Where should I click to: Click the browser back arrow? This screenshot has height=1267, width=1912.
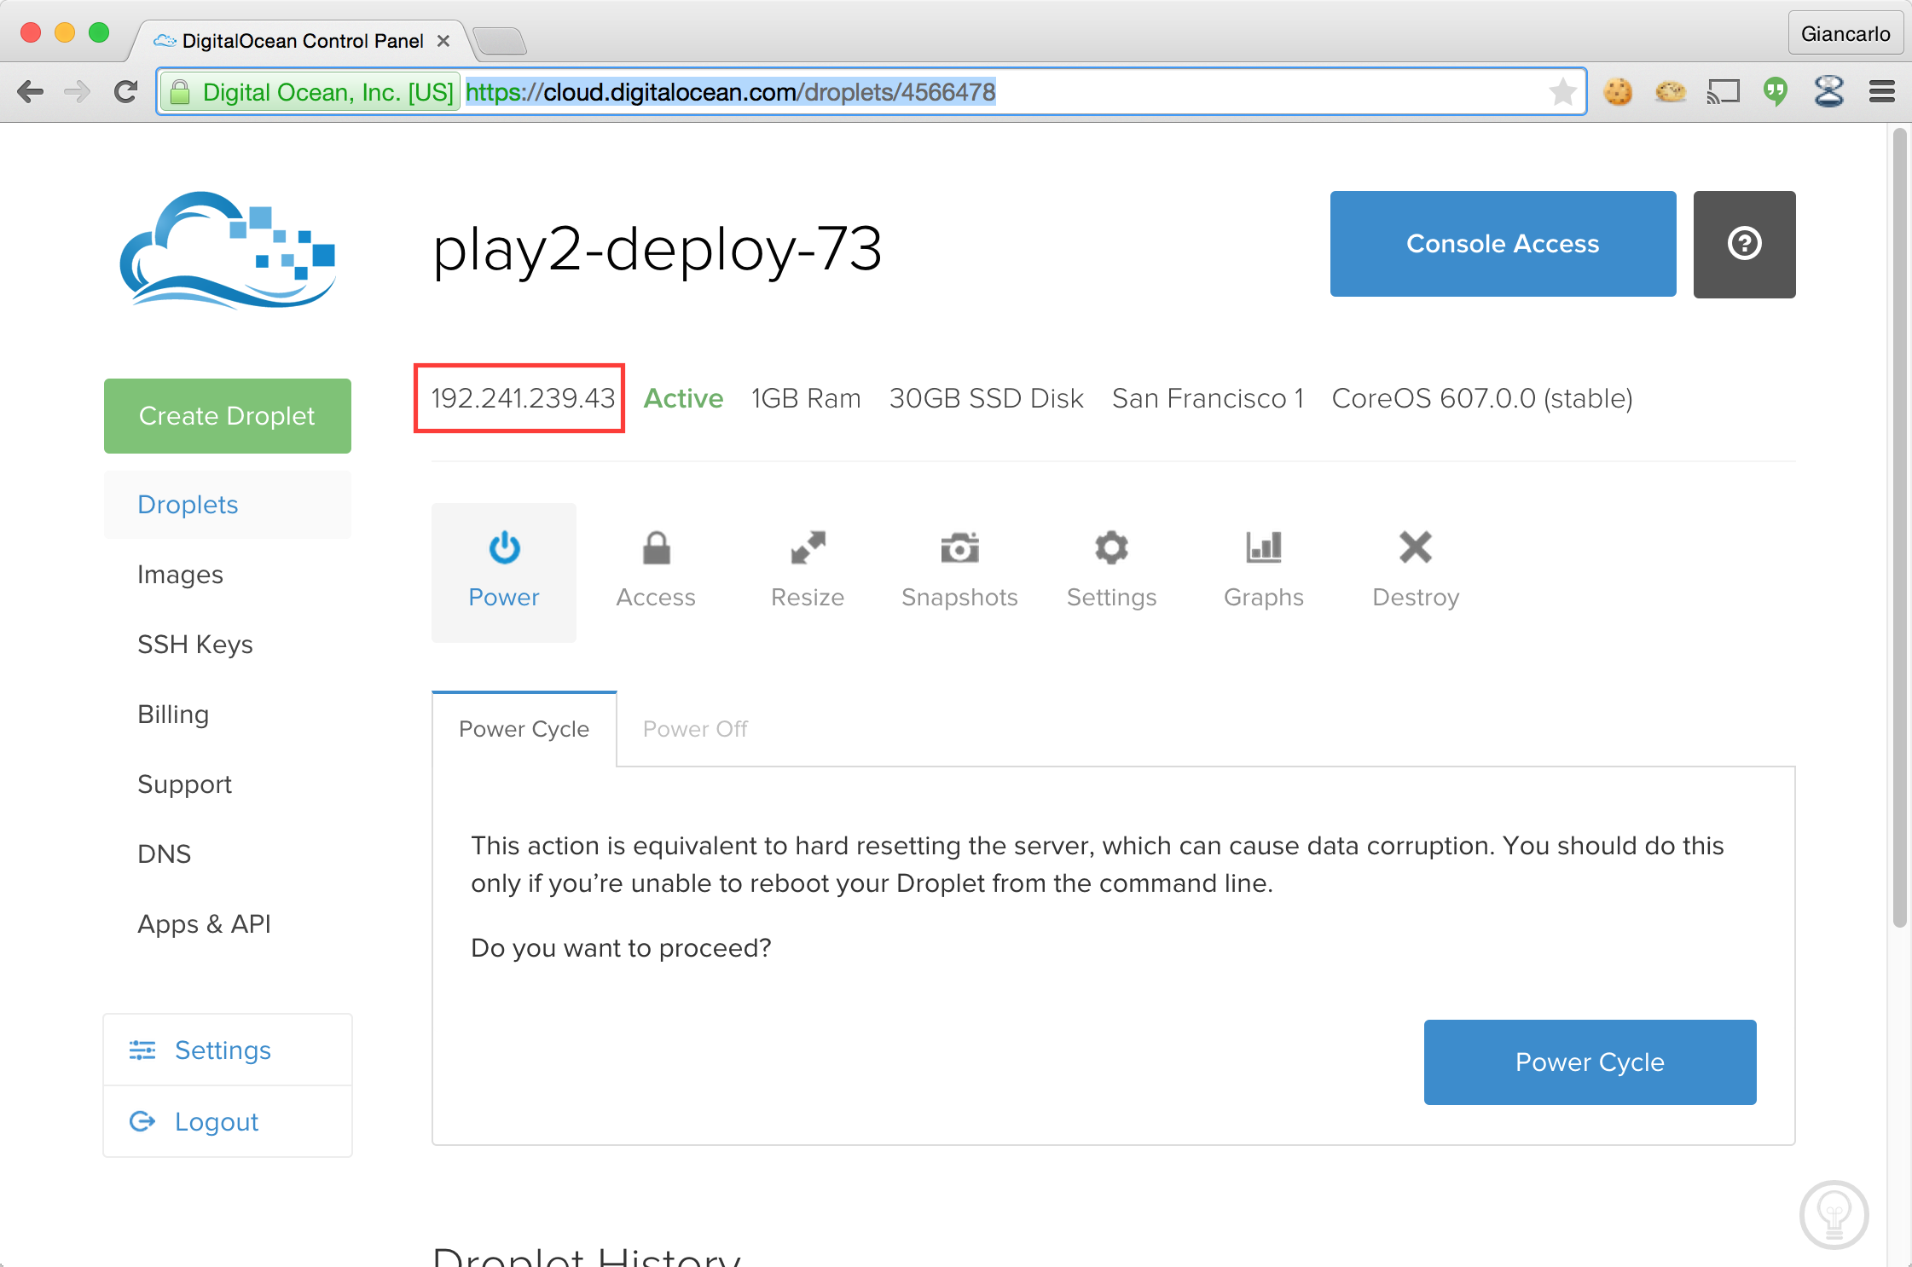tap(30, 91)
